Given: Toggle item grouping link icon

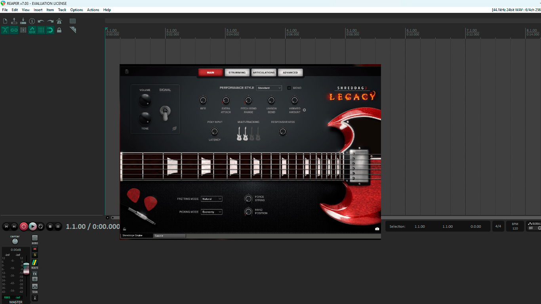Looking at the screenshot, I should (x=14, y=30).
